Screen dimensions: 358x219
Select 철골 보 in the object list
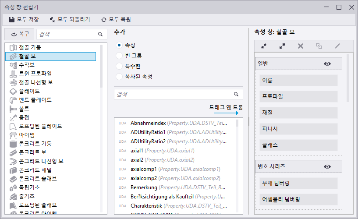coord(50,57)
